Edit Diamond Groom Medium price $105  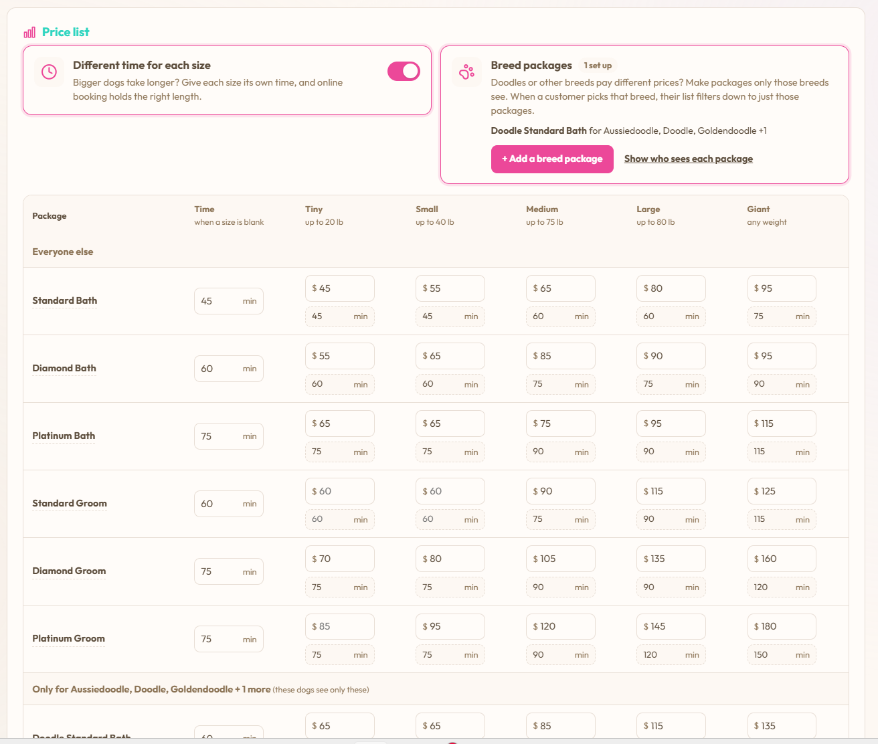(561, 559)
